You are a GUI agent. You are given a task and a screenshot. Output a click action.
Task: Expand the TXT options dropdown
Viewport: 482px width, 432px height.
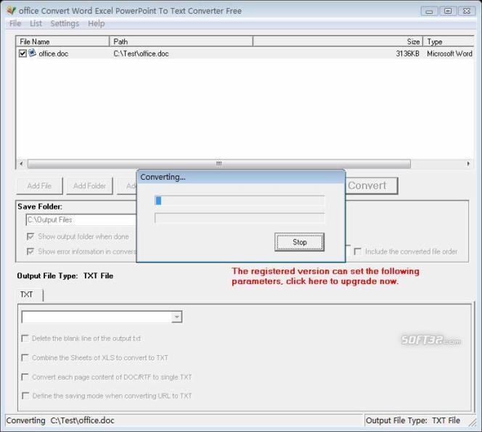[176, 317]
